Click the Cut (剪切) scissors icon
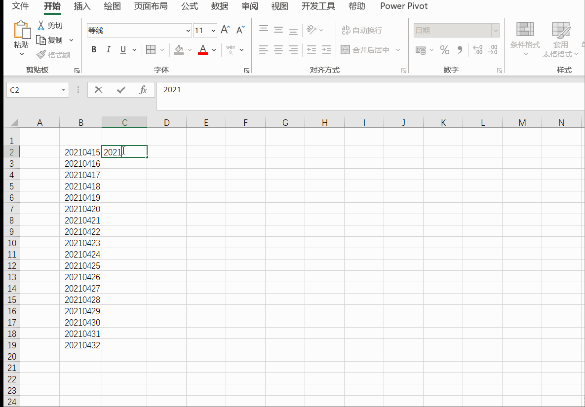 pyautogui.click(x=41, y=25)
